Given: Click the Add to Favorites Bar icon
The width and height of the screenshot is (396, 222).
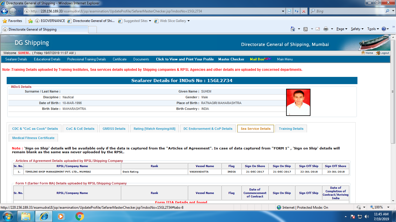Looking at the screenshot, I should coord(30,21).
